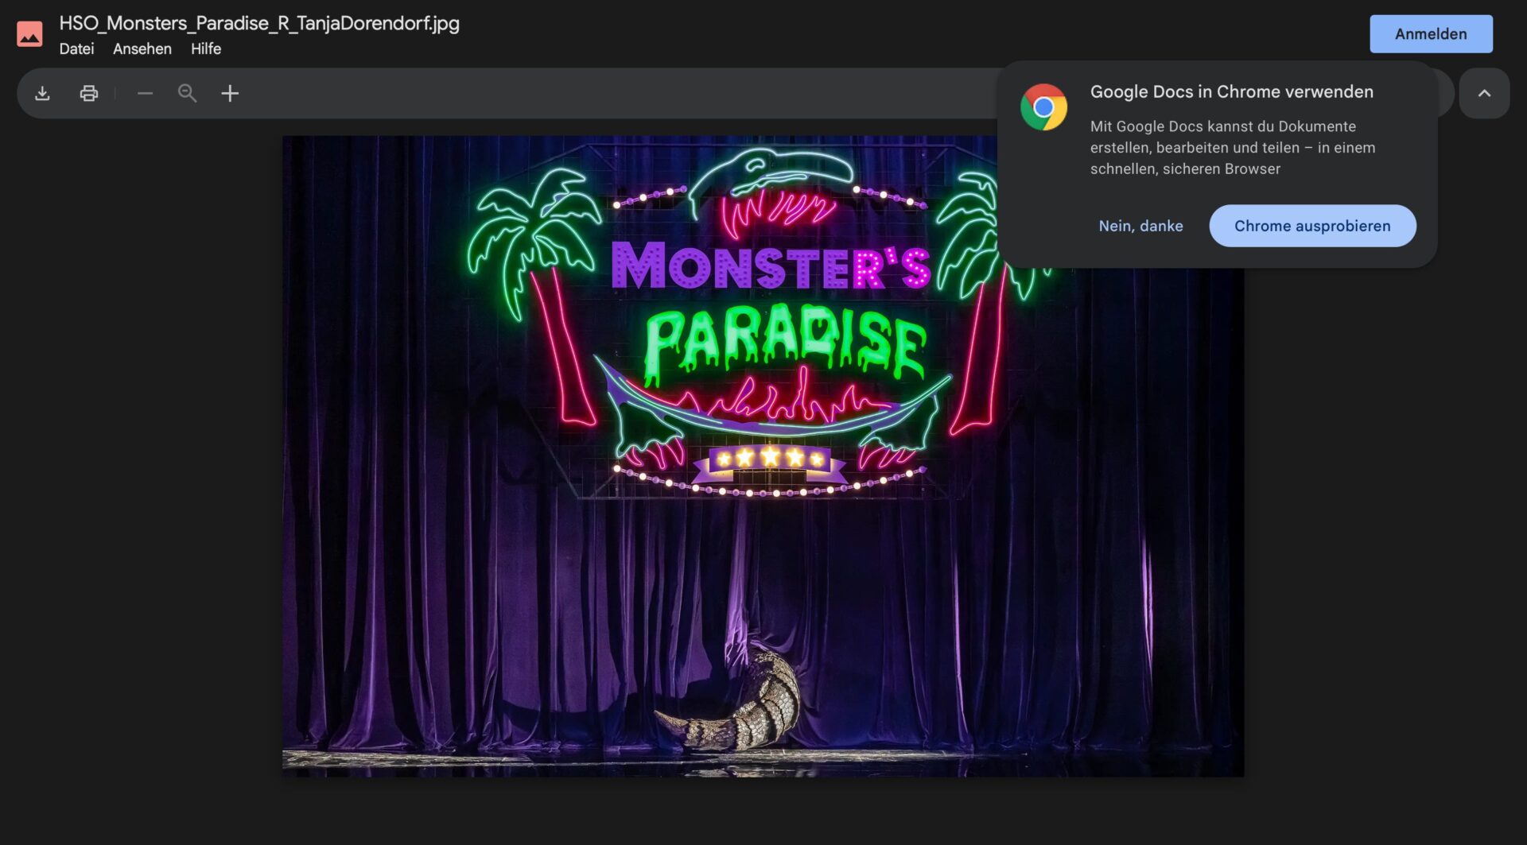
Task: Click the Chrome ausprobieren button
Action: click(x=1311, y=227)
